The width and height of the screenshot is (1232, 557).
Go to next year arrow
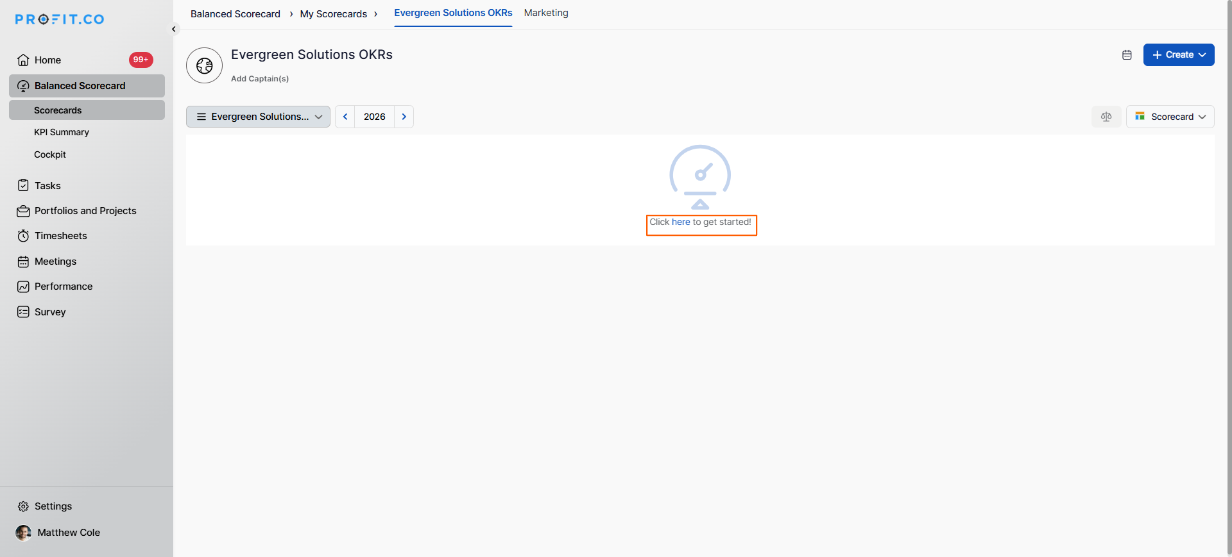(404, 117)
